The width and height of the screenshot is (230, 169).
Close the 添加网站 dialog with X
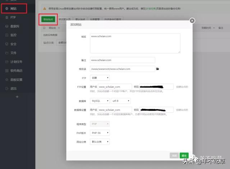[x=192, y=21]
